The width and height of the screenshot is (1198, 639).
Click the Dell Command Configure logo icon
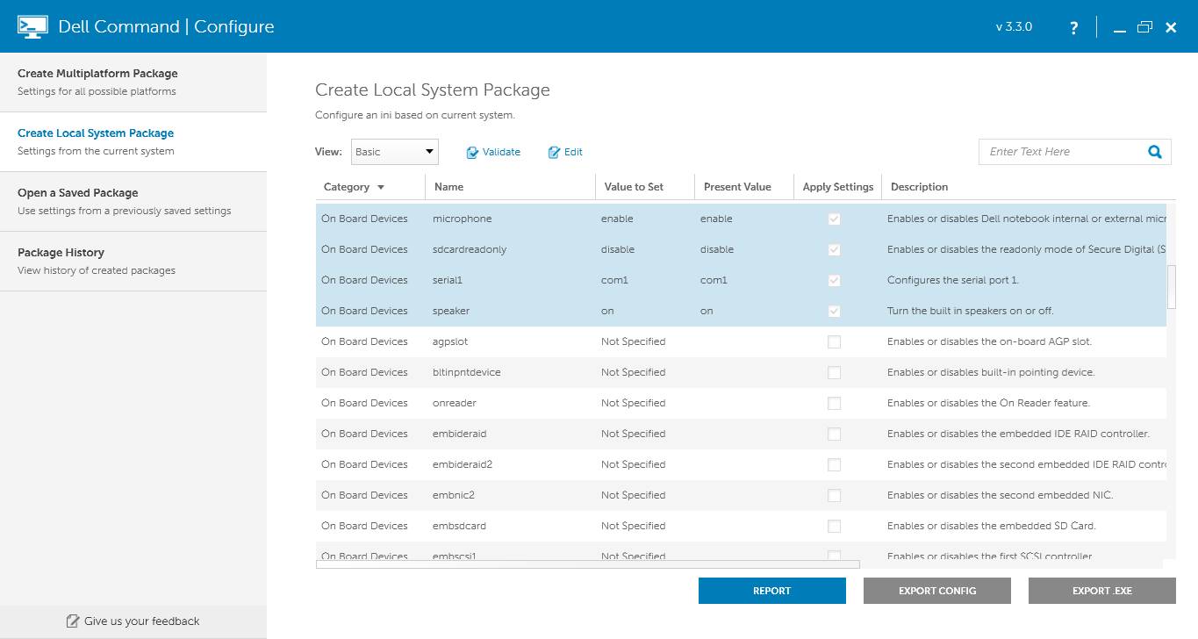tap(32, 26)
